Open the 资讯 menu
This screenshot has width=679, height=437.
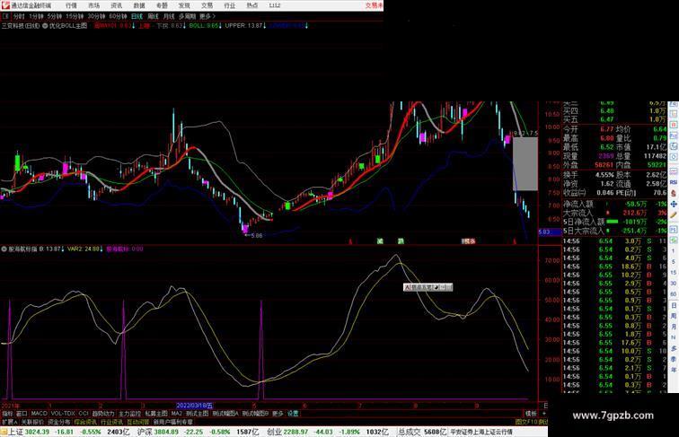point(117,5)
